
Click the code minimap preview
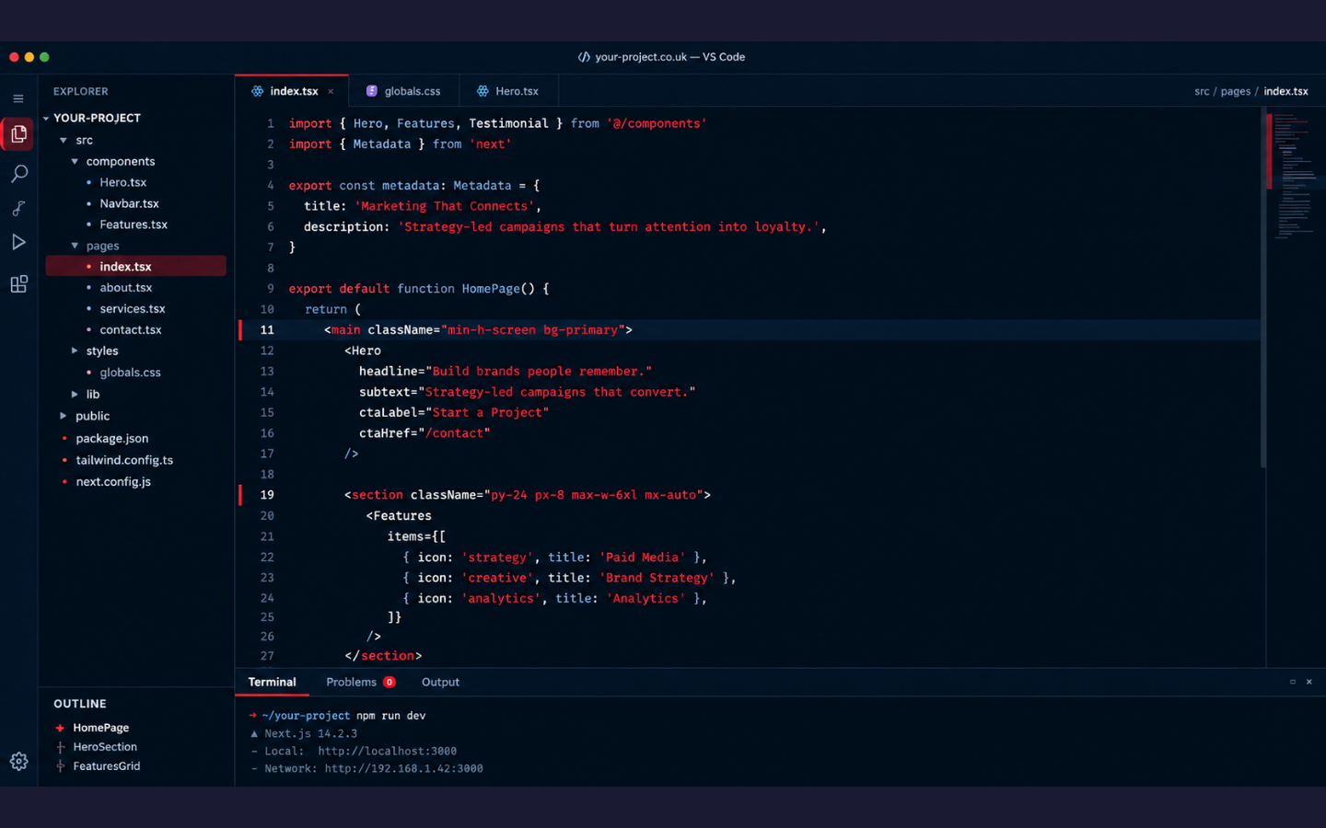[x=1295, y=175]
